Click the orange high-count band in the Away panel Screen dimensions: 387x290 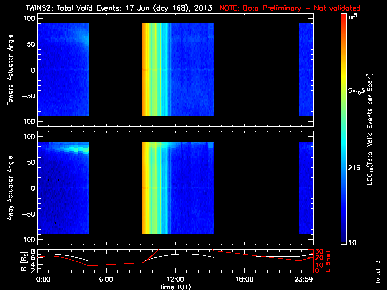146,188
